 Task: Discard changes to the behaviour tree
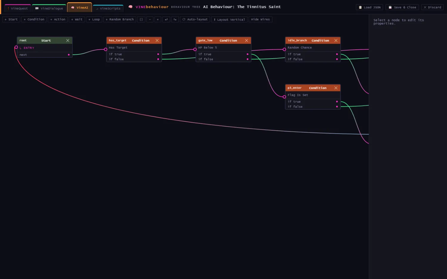tap(432, 7)
